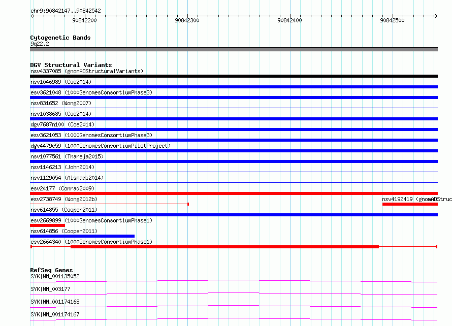Image resolution: width=452 pixels, height=326 pixels.
Task: Open variant nsv614855 (Cooper2011) label
Action: coord(64,210)
